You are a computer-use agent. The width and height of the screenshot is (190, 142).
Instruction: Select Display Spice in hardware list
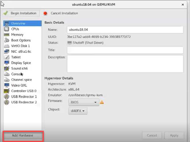point(21,63)
